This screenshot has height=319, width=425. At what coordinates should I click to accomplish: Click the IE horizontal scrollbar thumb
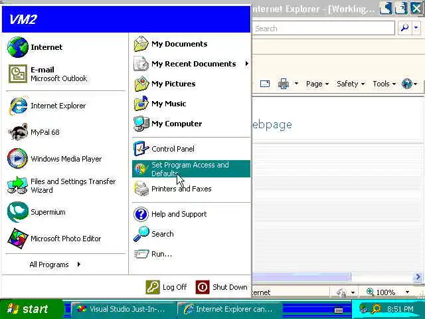click(x=301, y=276)
